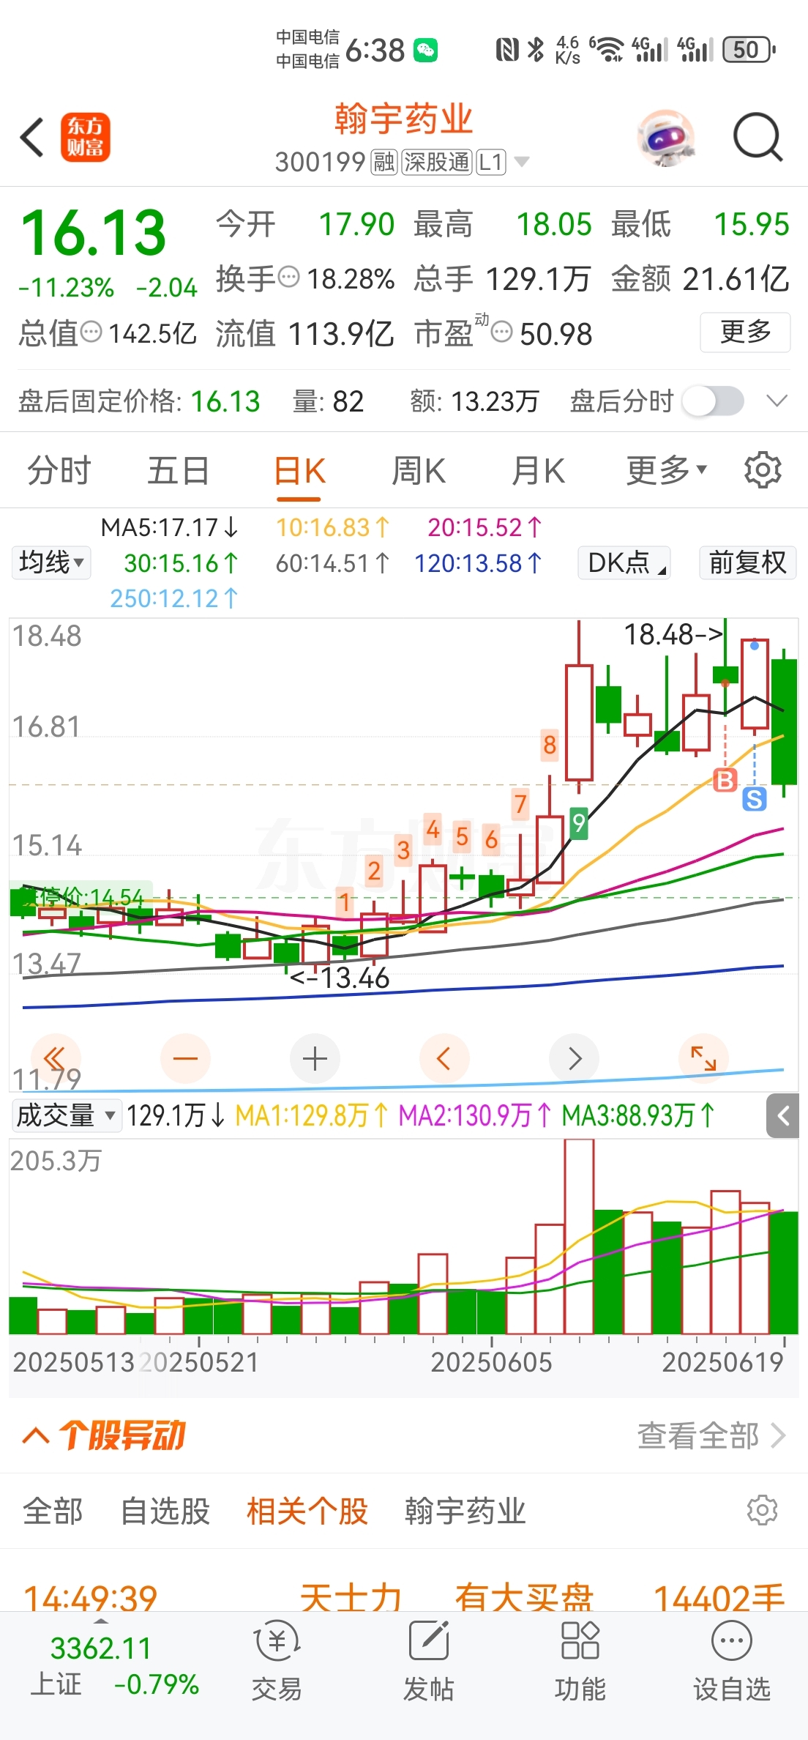
Task: Tap the MA5:17.17 indicator value
Action: (170, 527)
